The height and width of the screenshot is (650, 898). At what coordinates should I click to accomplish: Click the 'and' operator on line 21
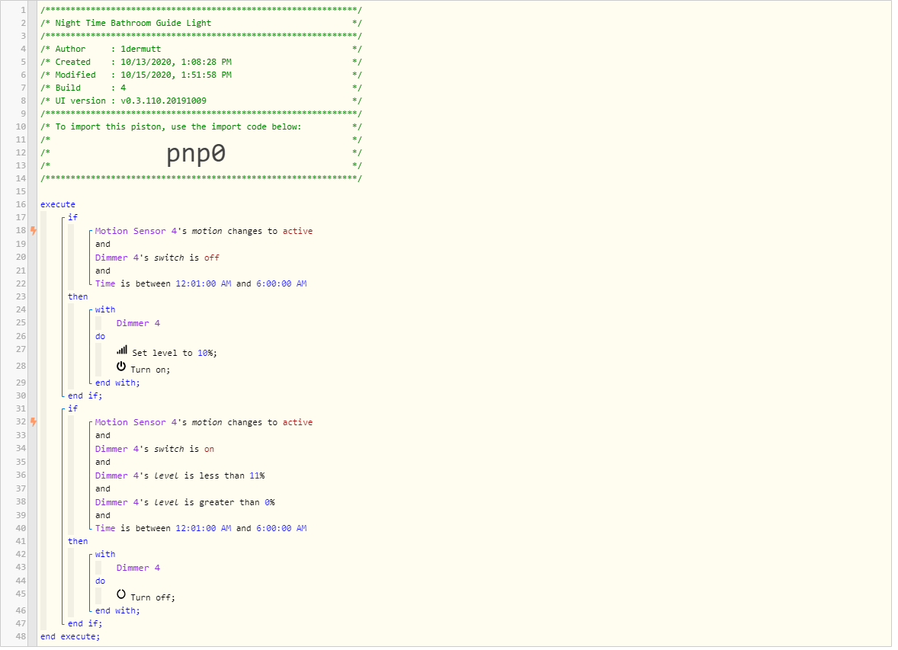click(103, 271)
